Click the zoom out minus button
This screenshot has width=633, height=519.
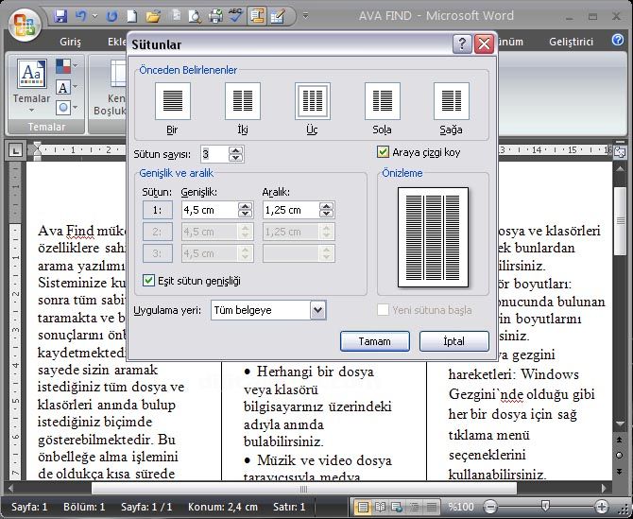pyautogui.click(x=490, y=507)
